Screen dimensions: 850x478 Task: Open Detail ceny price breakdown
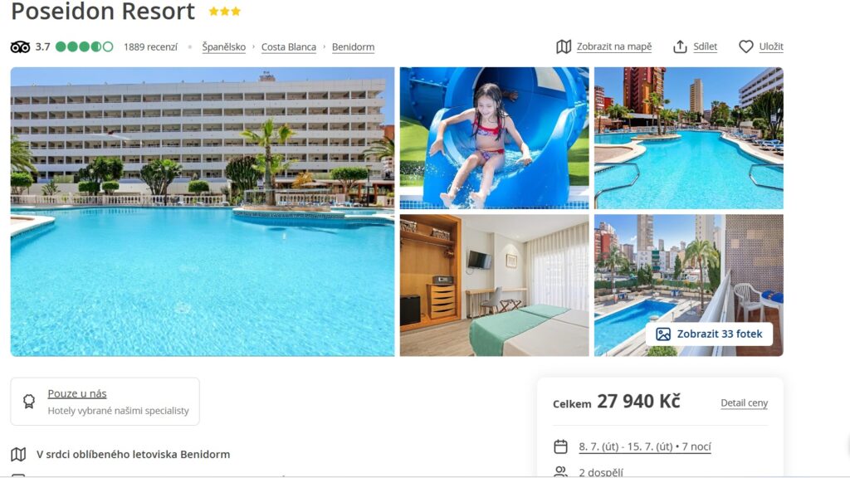pos(744,402)
